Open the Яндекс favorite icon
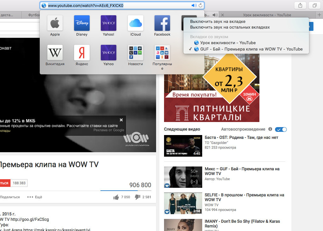 [x=82, y=52]
